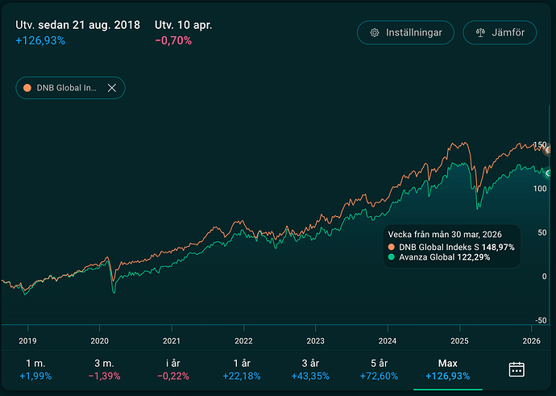
Task: Remove DNB Global In... comparison with X
Action: click(x=112, y=88)
